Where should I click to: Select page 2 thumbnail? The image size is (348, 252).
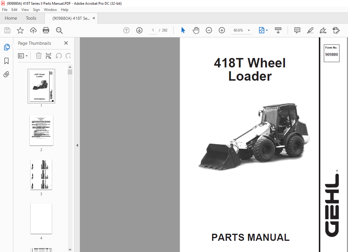41,130
